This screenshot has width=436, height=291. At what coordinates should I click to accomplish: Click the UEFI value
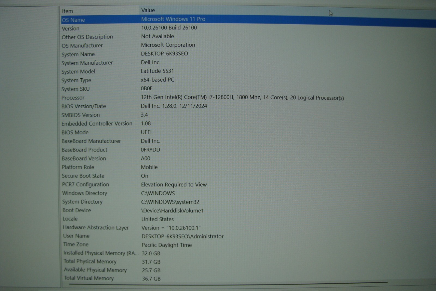[x=146, y=132]
